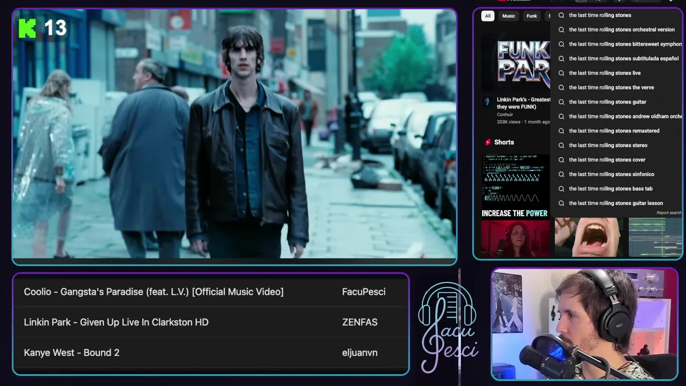
Task: Select queue row 'Kanye West - Bound 2'
Action: click(x=211, y=353)
